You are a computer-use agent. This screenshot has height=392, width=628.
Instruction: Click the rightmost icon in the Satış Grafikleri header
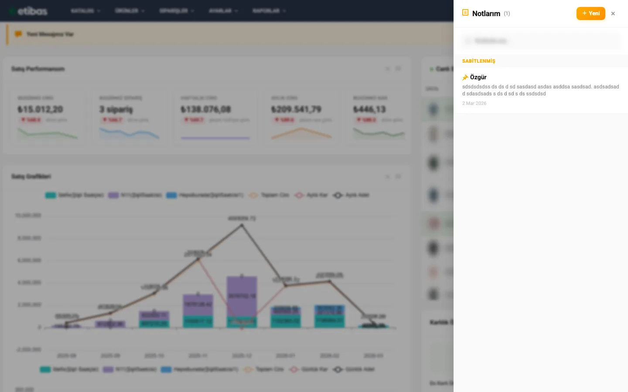[398, 176]
